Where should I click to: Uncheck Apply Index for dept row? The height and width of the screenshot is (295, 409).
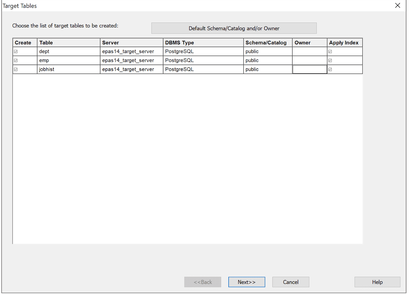[x=330, y=51]
